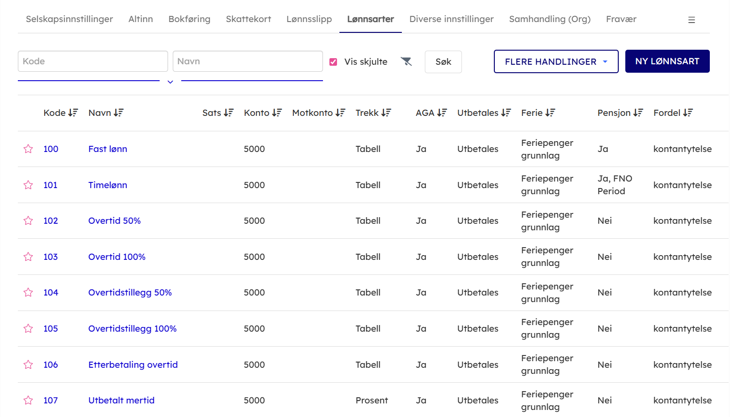This screenshot has width=730, height=417.
Task: Sort the table by Kode column
Action: [x=73, y=113]
